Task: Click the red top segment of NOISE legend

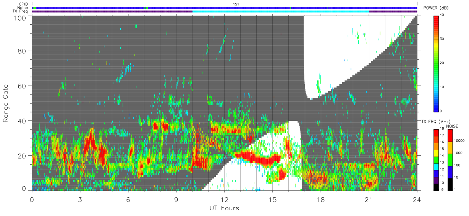Action: pyautogui.click(x=451, y=135)
